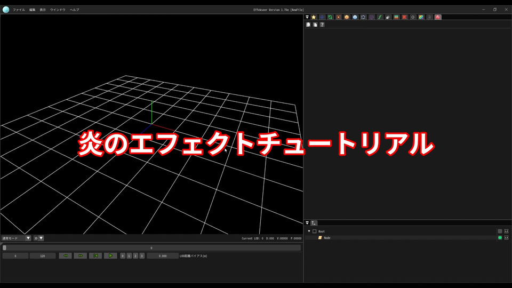Click the fast-forward double-arrow button
Image resolution: width=512 pixels, height=288 pixels.
[81, 255]
